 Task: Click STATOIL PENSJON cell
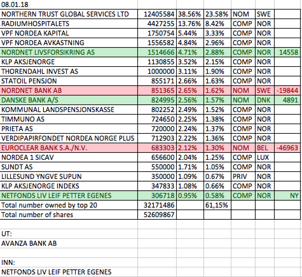[x=69, y=81]
